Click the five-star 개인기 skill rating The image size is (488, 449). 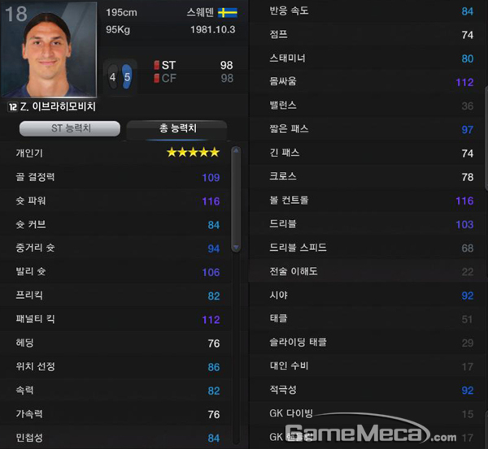[194, 153]
